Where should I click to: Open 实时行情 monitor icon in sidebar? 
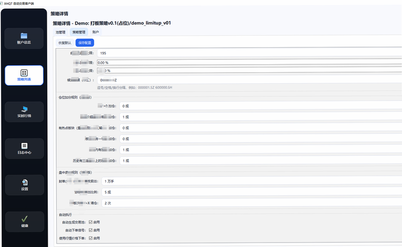(24, 109)
